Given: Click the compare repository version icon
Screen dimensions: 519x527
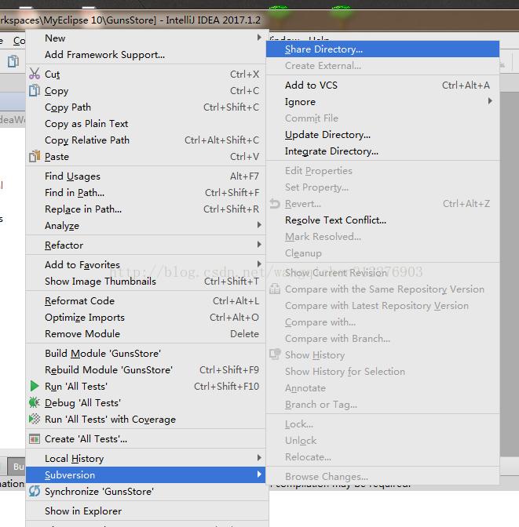Looking at the screenshot, I should click(x=275, y=289).
